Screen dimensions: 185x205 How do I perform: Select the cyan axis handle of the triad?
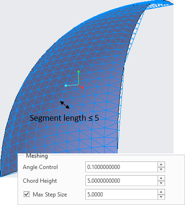click(66, 86)
